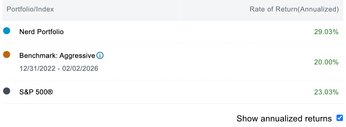The image size is (346, 127).
Task: Click the word "Portfolio" in the column header
Action: pos(20,9)
